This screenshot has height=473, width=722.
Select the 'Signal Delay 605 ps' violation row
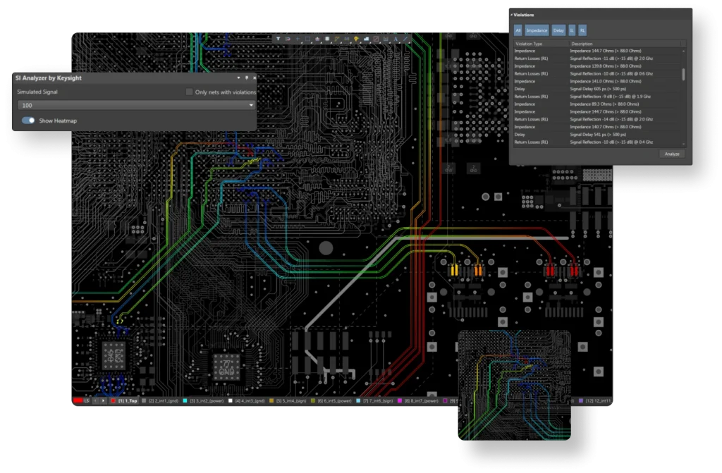599,89
